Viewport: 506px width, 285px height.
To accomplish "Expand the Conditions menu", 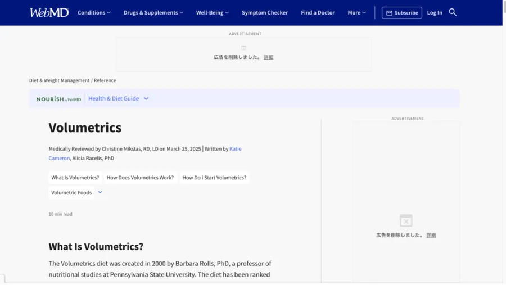I will [94, 12].
